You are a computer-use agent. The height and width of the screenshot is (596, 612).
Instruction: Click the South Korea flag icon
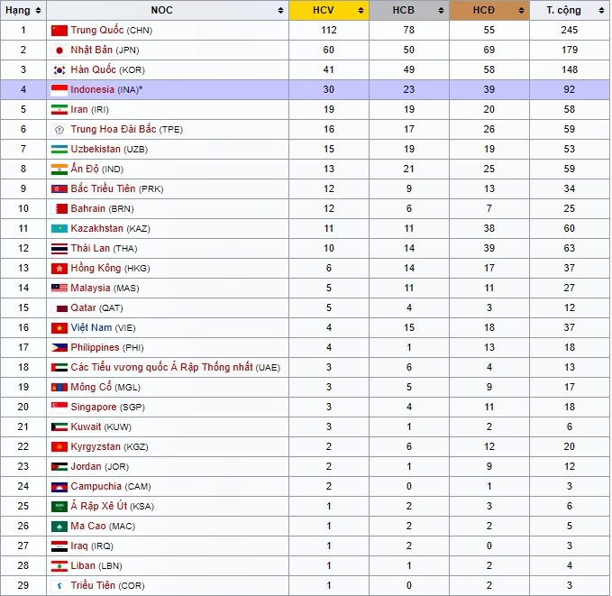pyautogui.click(x=59, y=70)
